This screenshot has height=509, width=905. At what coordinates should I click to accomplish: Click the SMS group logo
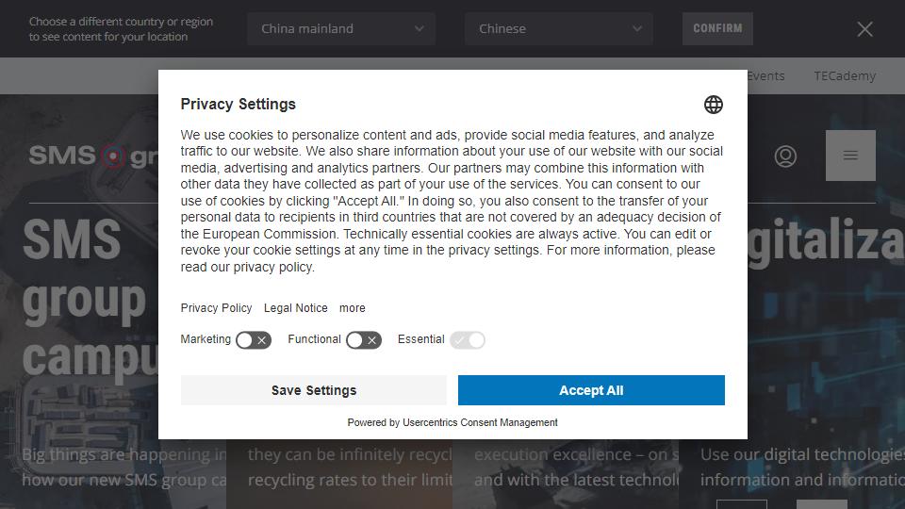pos(92,156)
